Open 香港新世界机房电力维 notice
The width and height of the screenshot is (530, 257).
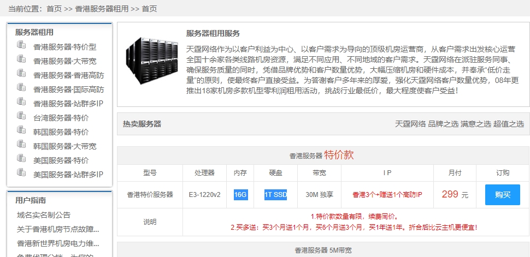point(58,243)
